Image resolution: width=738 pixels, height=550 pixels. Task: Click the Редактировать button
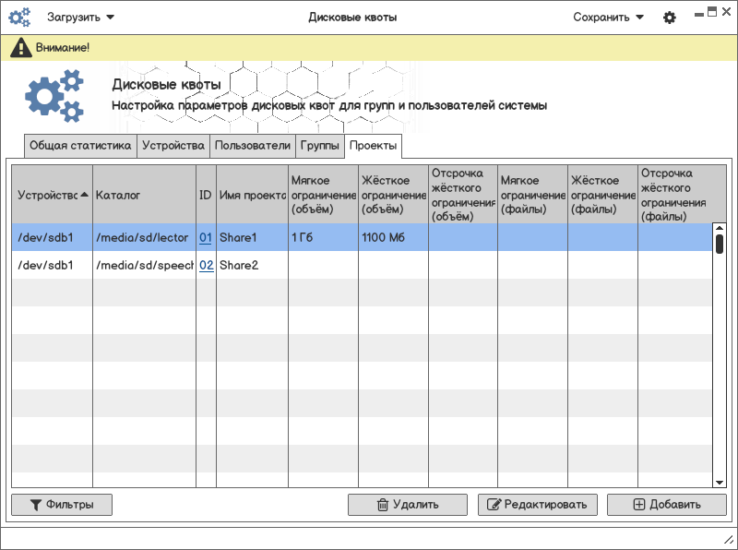[x=538, y=505]
